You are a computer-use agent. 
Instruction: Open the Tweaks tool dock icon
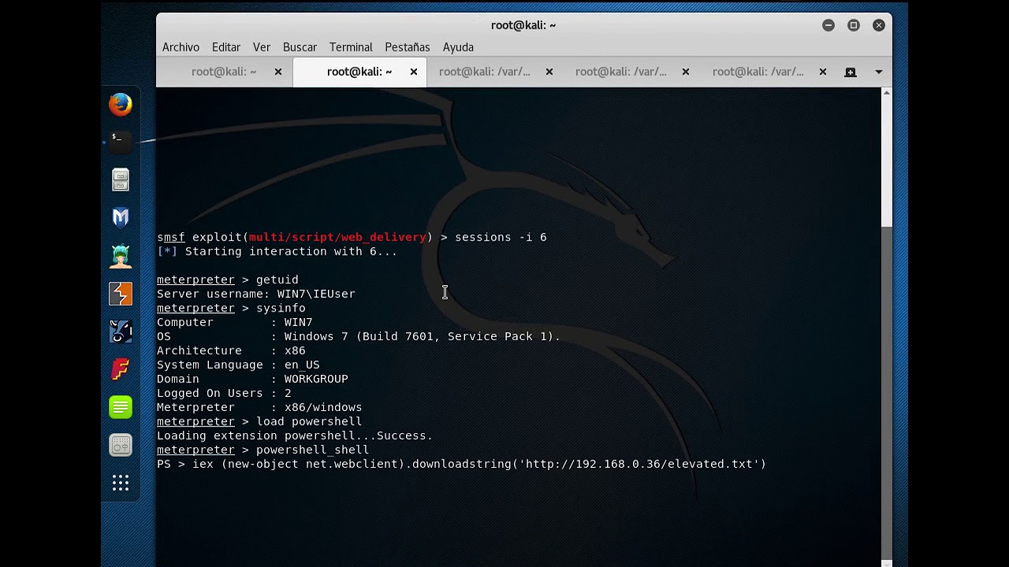(x=121, y=446)
